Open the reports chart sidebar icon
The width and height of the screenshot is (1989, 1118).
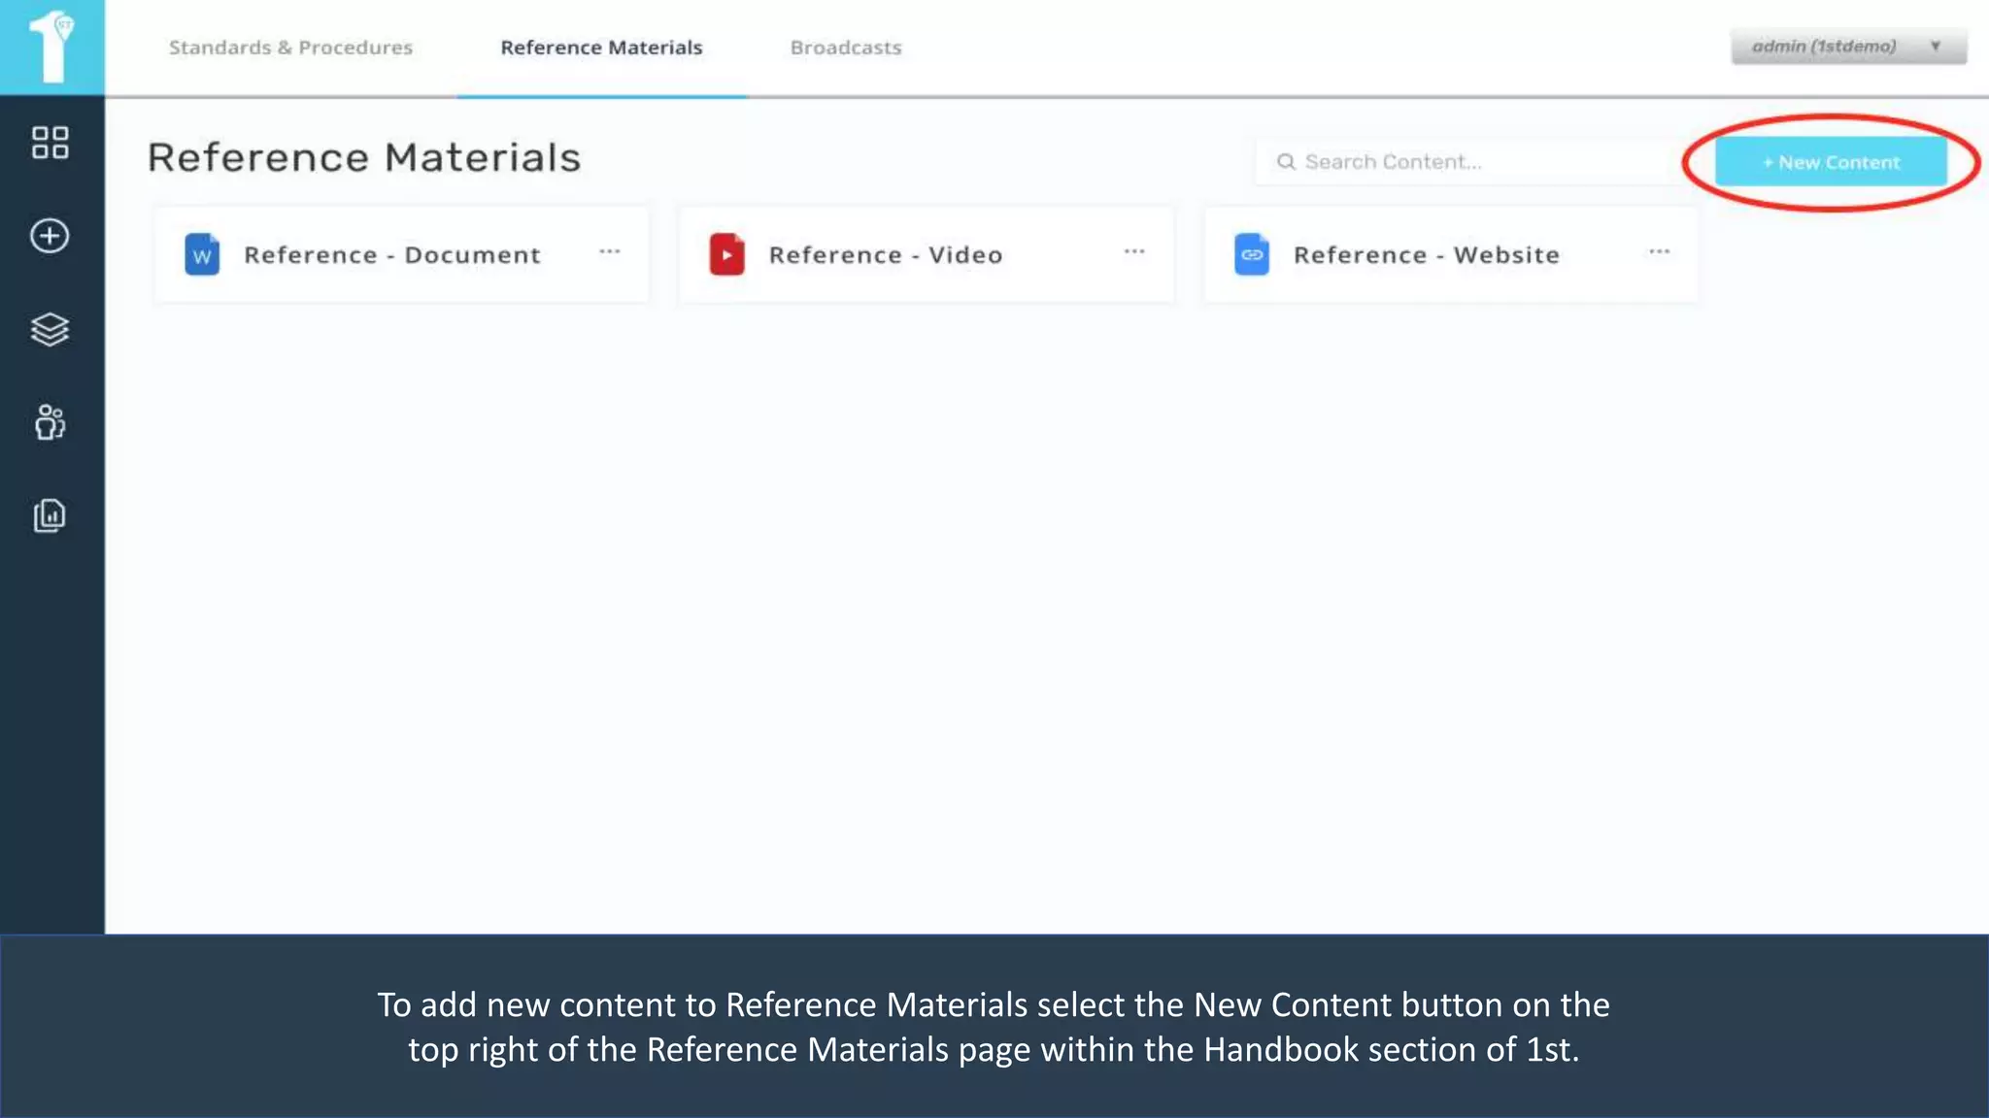pos(50,515)
